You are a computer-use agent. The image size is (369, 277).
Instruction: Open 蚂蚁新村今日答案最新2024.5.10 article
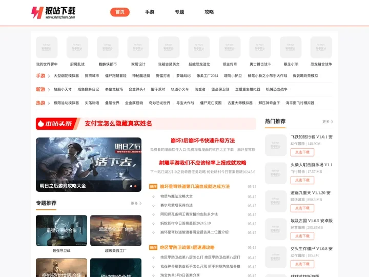[186, 223]
